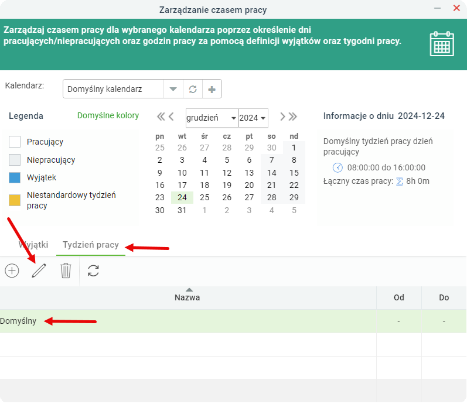Select Sunday 29 in the calendar
The height and width of the screenshot is (404, 467).
pyautogui.click(x=294, y=197)
